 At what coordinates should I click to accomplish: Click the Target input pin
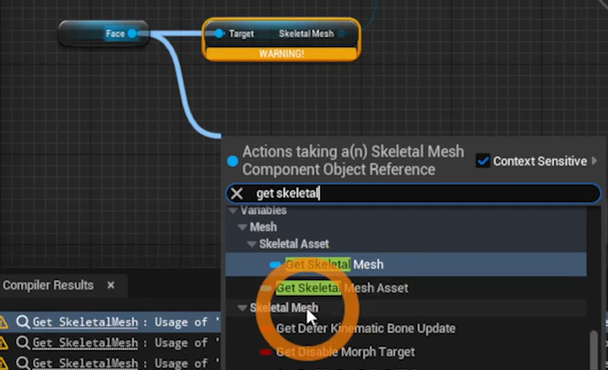[x=219, y=34]
